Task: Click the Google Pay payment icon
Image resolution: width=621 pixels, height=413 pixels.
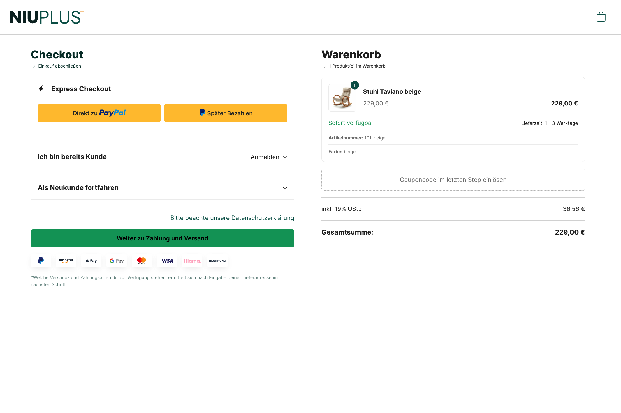Action: (x=117, y=261)
